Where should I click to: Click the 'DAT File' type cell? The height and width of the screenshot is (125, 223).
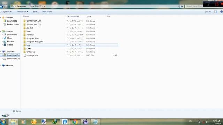90,55
